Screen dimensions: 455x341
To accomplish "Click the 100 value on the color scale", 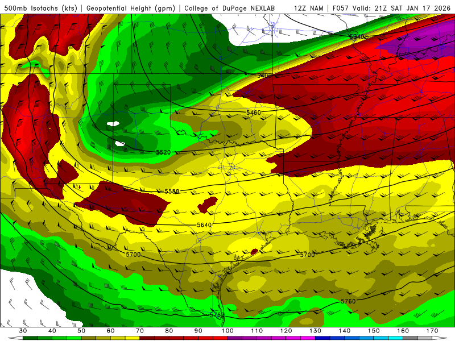I will (x=227, y=331).
